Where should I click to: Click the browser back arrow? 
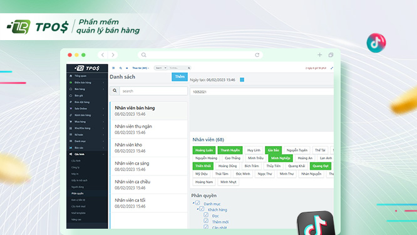[x=103, y=55]
